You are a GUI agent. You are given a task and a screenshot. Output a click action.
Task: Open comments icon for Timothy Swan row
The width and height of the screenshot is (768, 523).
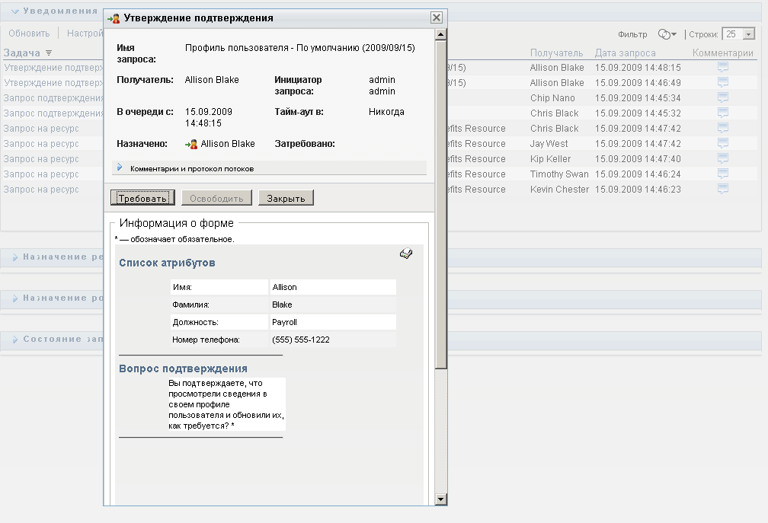pyautogui.click(x=722, y=174)
